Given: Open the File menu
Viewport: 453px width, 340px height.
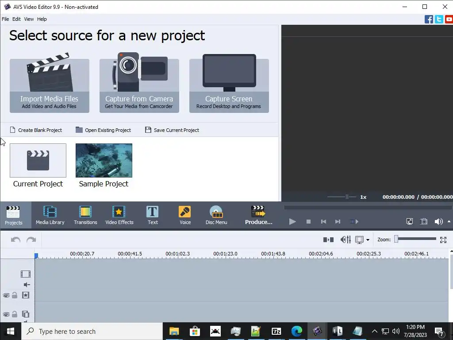Looking at the screenshot, I should [x=5, y=19].
